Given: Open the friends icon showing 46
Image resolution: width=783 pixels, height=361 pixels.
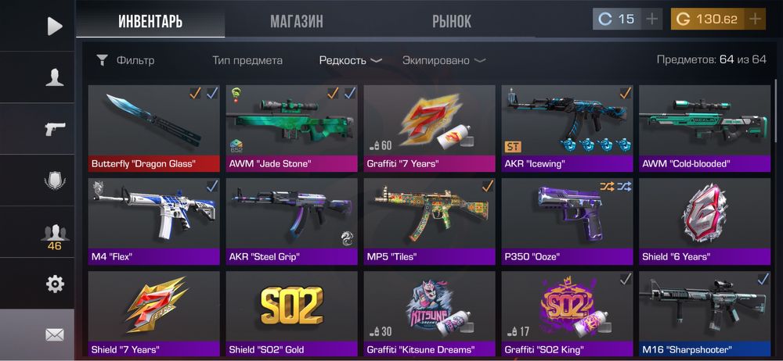Looking at the screenshot, I should pos(55,236).
